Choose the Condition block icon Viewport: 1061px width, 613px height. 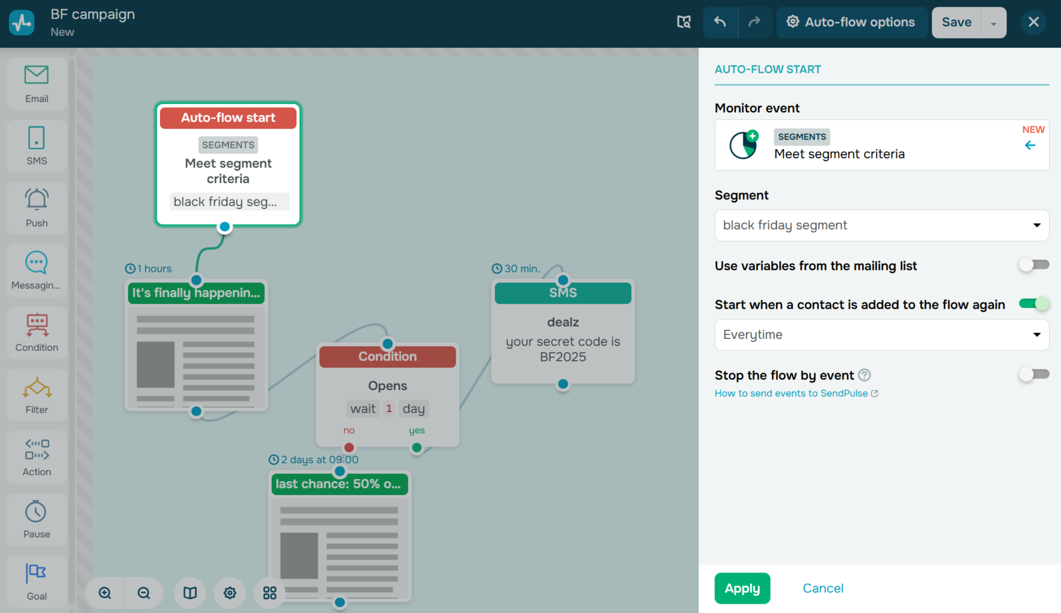(37, 332)
